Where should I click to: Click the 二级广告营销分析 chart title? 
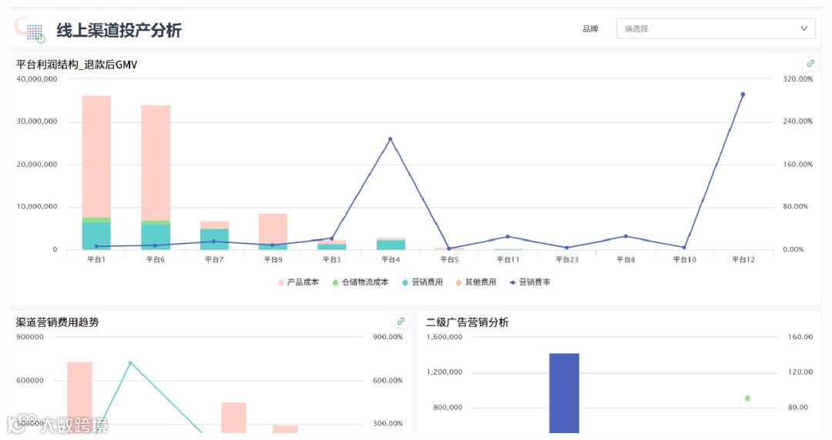(x=467, y=322)
